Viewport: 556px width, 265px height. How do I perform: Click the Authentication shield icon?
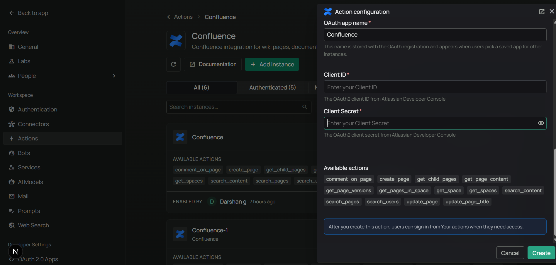(12, 109)
